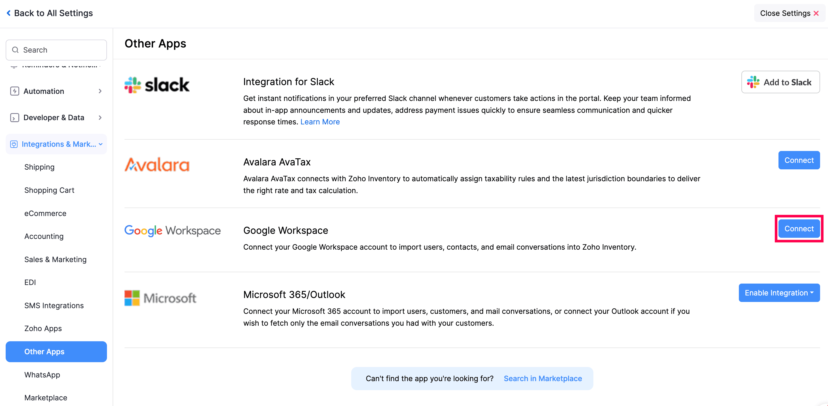Switch to the WhatsApp settings section
Image resolution: width=828 pixels, height=406 pixels.
(42, 375)
